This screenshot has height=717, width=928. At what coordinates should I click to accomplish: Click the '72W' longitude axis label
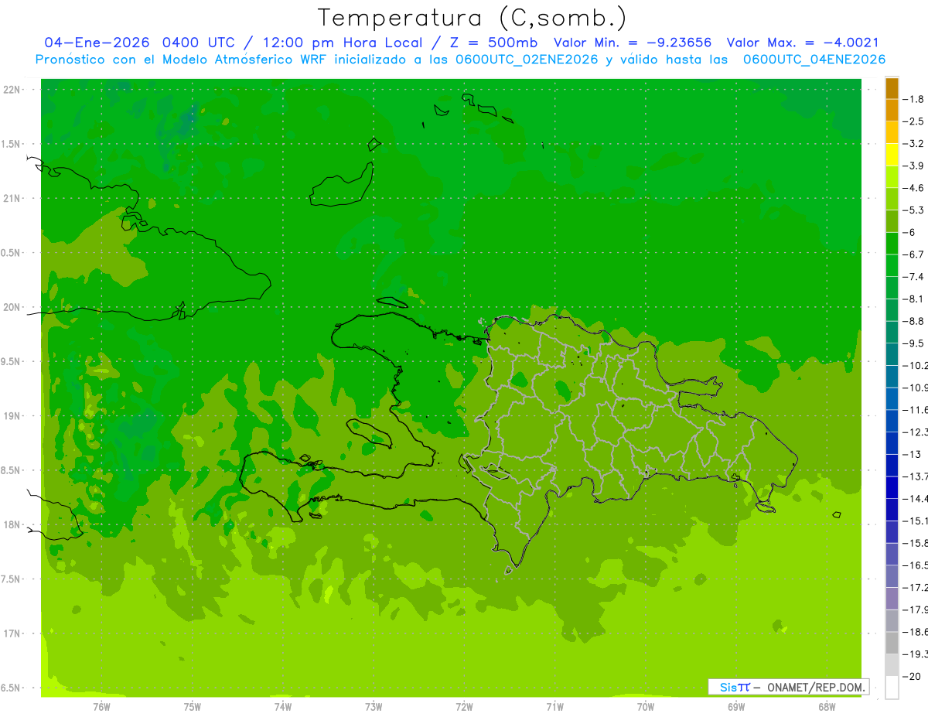(x=464, y=706)
